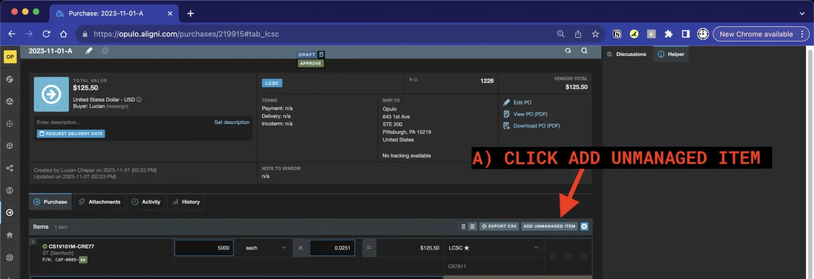Screen dimensions: 814x279
Task: Open the LCSC vendor dropdown
Action: [x=492, y=248]
